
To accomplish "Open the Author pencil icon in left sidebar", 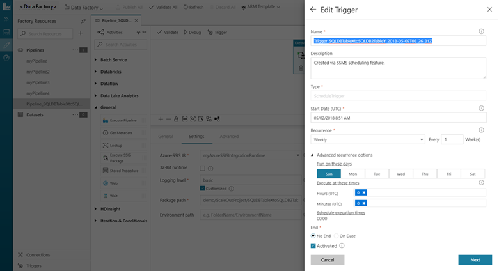I will click(x=6, y=45).
